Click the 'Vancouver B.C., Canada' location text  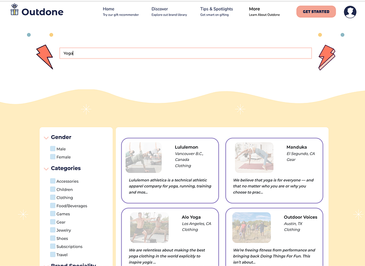pos(189,156)
